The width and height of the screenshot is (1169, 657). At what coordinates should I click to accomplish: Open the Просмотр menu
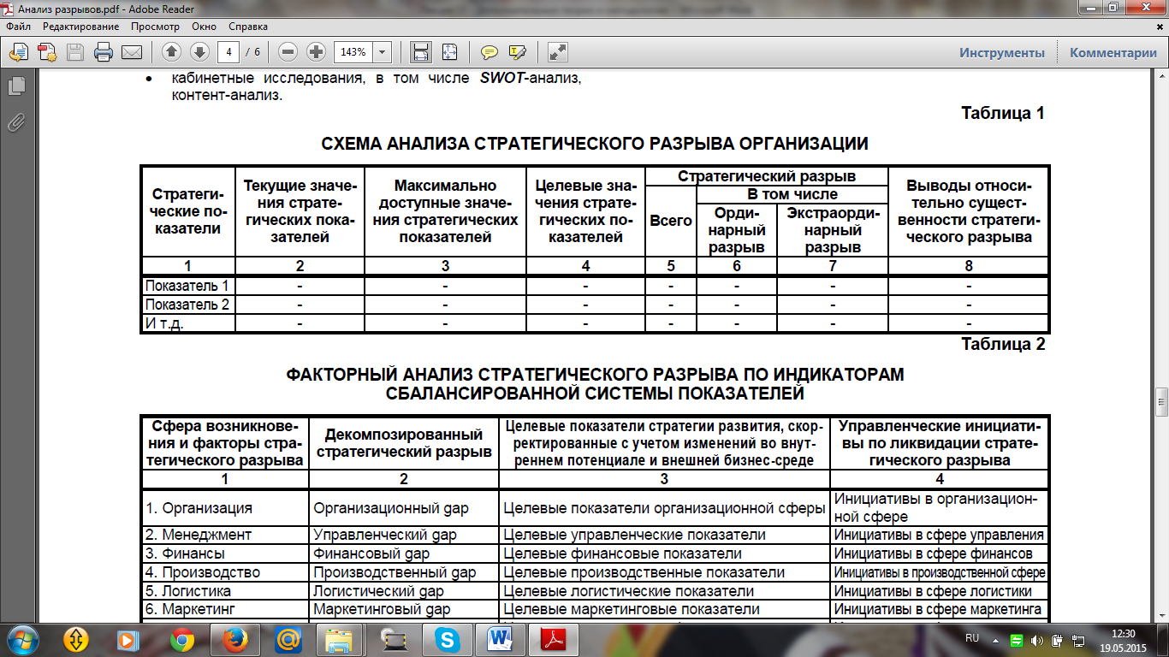[x=155, y=27]
